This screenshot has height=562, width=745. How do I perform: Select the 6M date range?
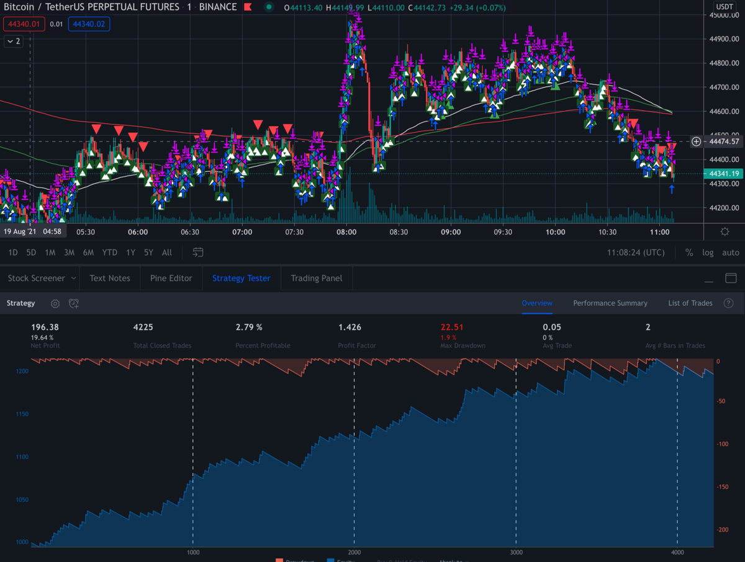tap(88, 252)
